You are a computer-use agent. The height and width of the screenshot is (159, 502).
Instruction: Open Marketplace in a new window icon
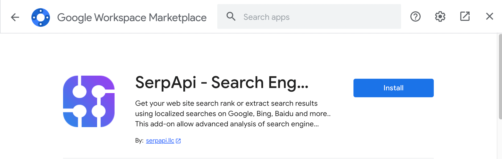click(x=465, y=16)
